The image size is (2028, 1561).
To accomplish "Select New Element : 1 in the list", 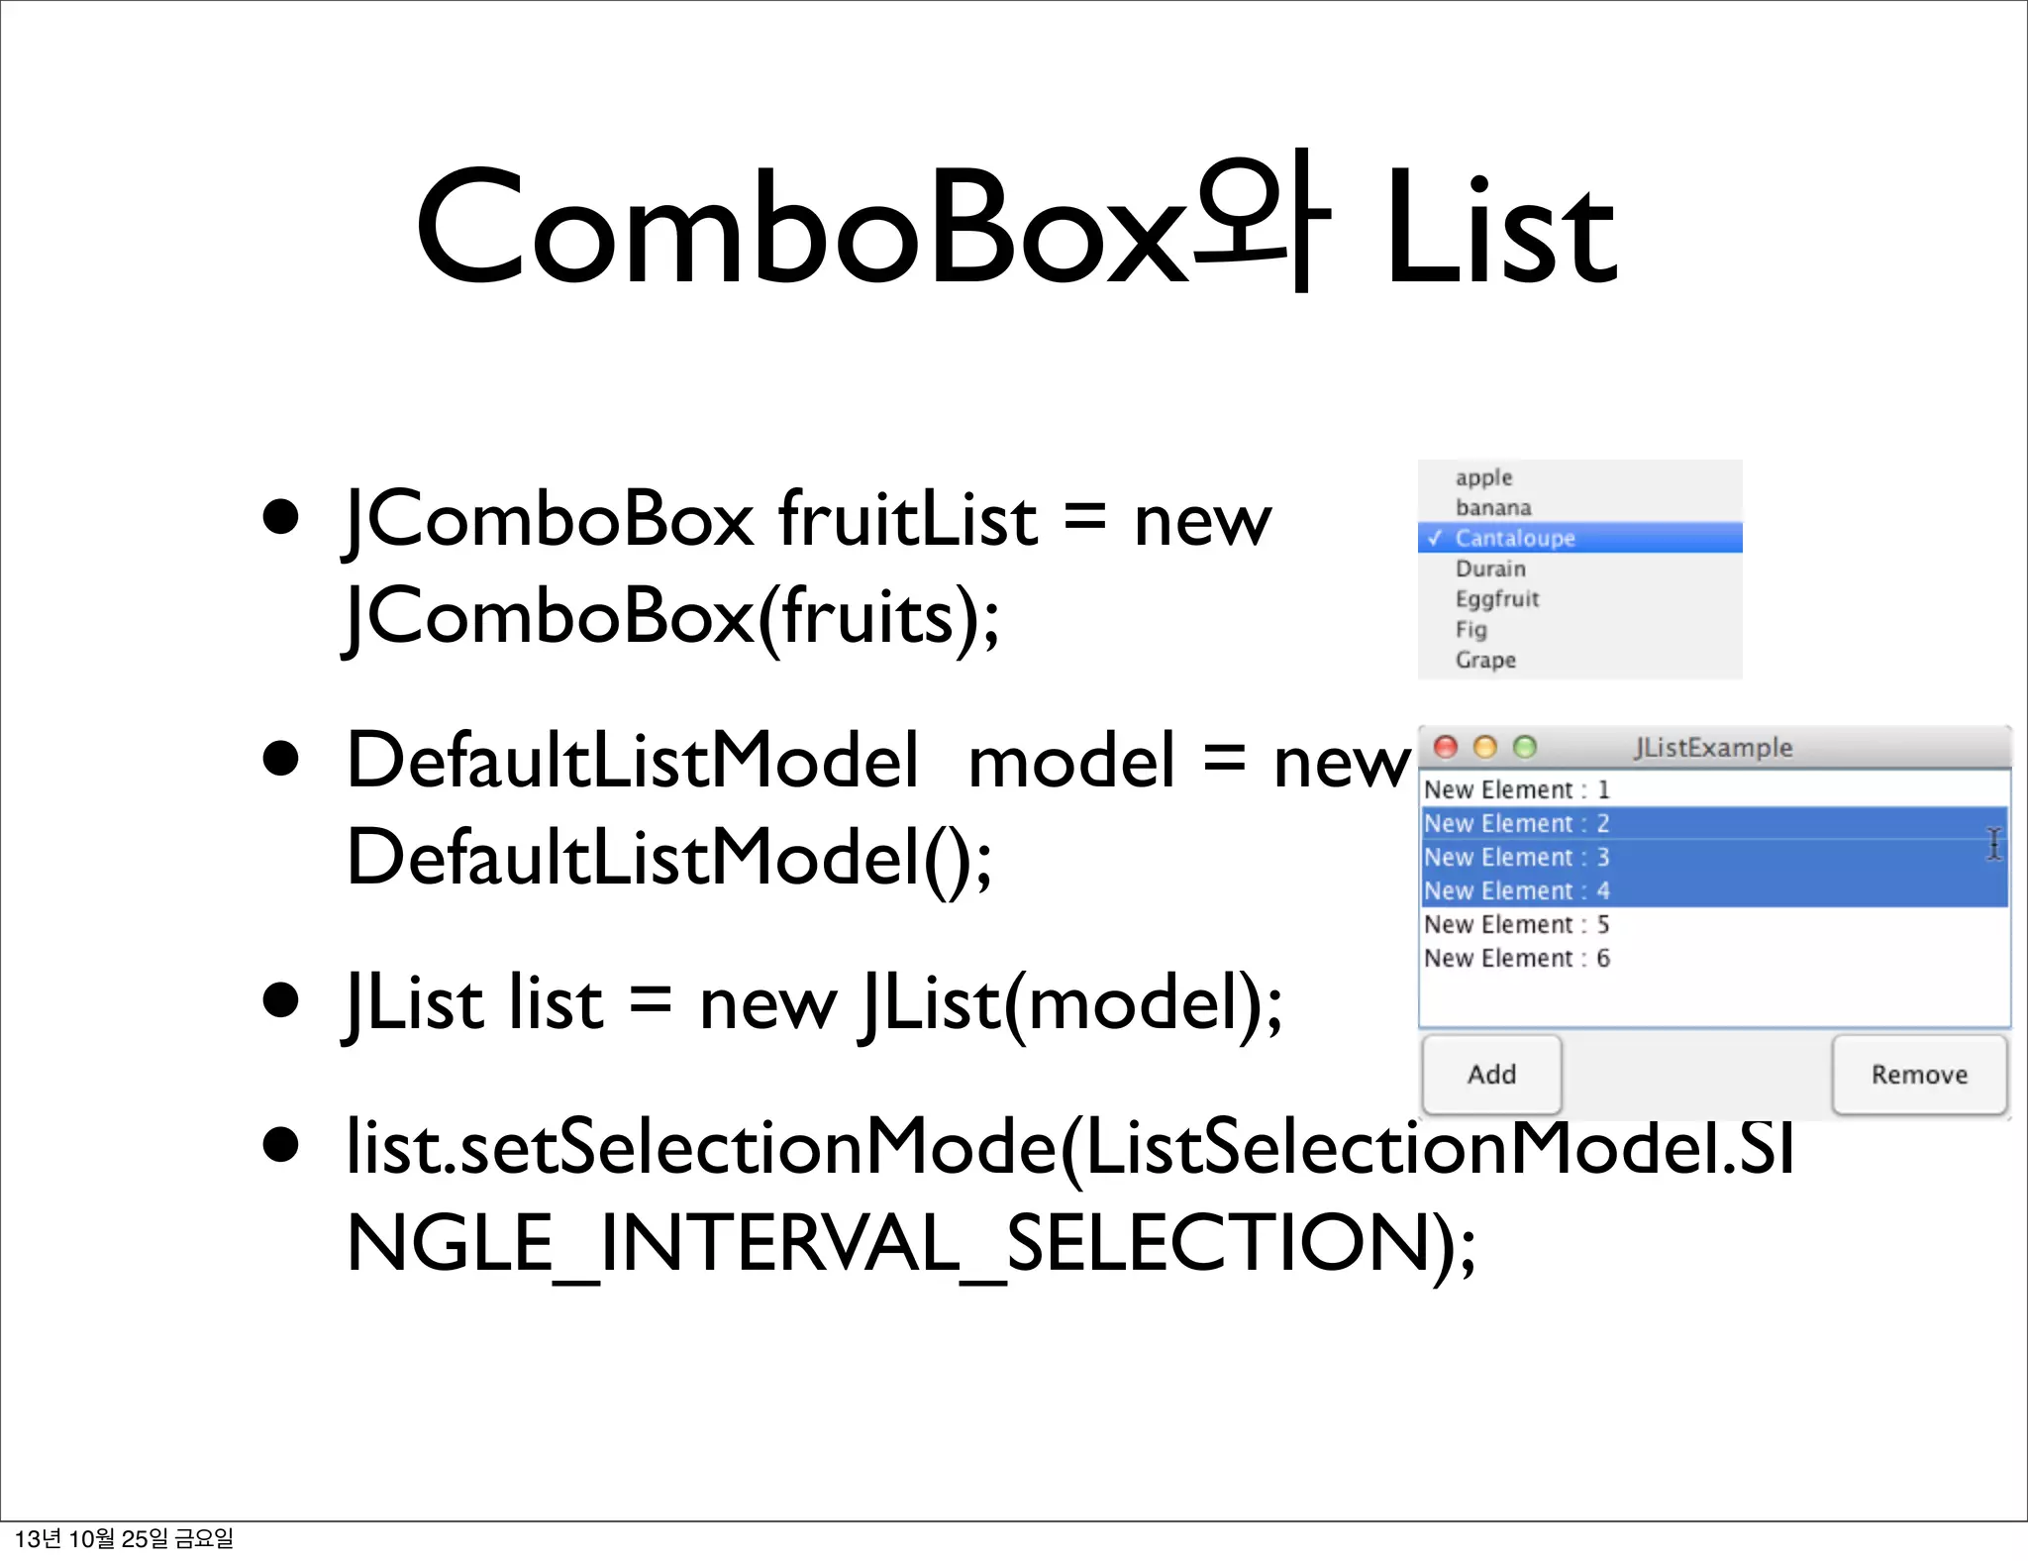I will click(x=1714, y=789).
